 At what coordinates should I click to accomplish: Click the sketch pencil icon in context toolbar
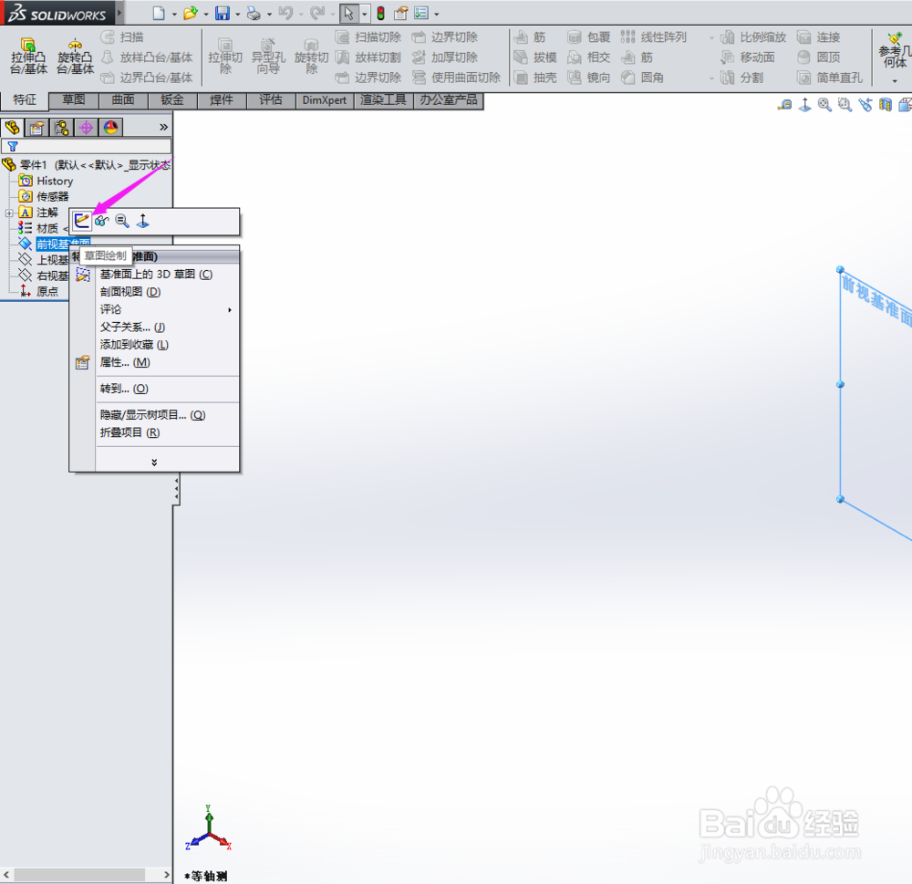(82, 220)
